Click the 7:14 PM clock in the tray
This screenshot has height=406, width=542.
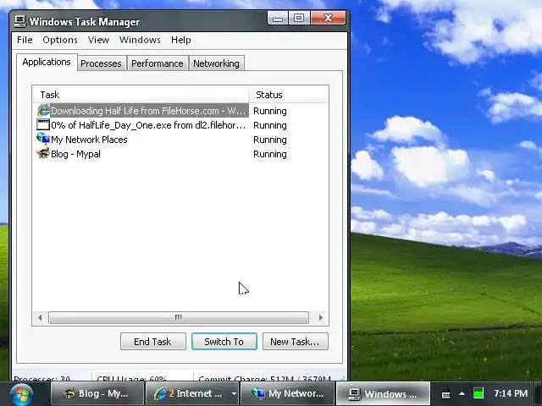point(511,393)
